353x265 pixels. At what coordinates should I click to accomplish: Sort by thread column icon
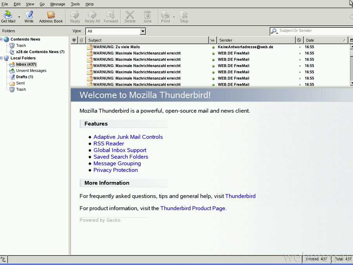point(74,40)
